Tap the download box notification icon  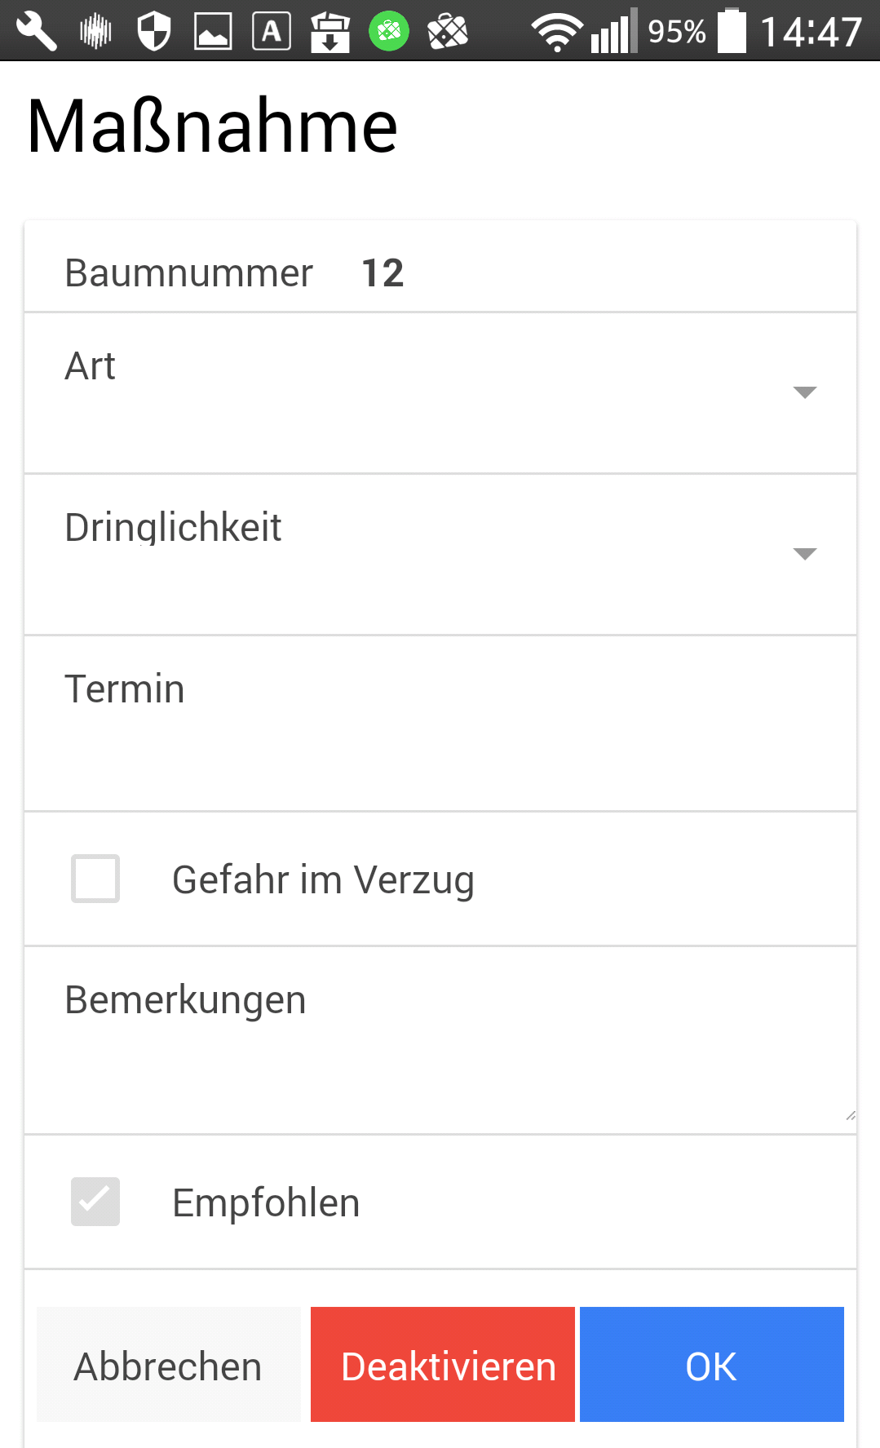pyautogui.click(x=330, y=32)
